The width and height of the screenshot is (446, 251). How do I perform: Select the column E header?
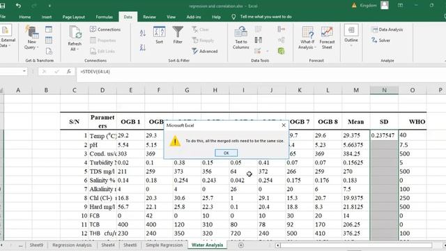pyautogui.click(x=130, y=90)
